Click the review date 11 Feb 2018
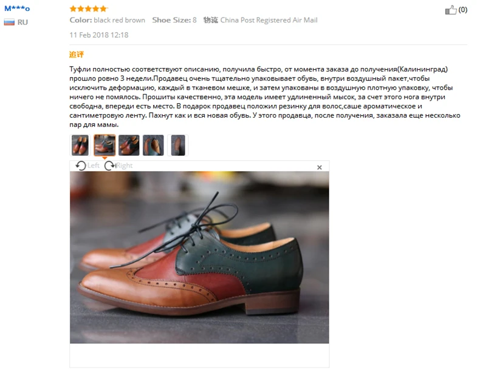Viewport: 480px width, 373px height. [x=99, y=35]
